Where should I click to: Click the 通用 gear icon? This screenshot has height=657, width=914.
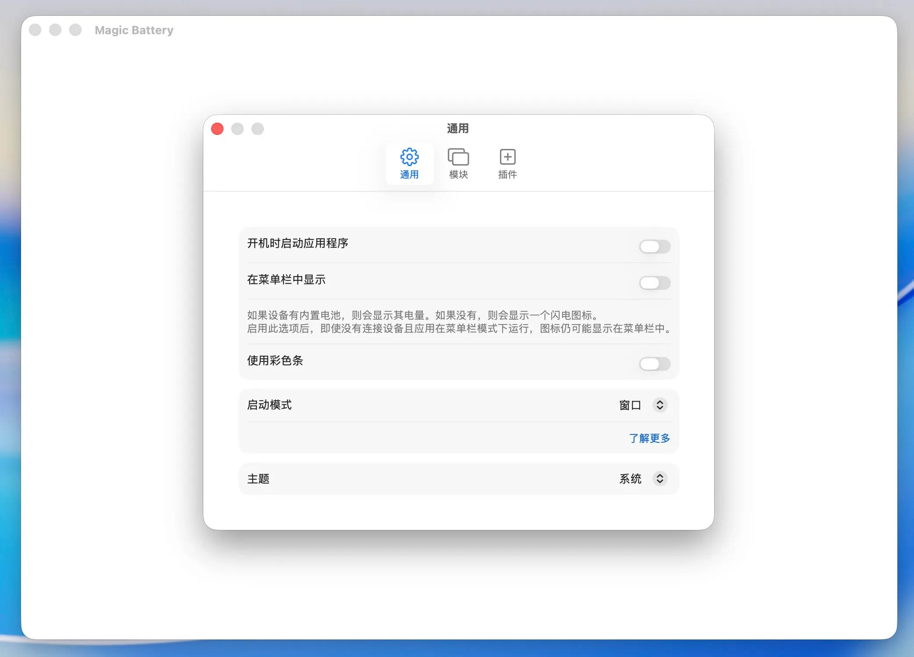[x=409, y=157]
